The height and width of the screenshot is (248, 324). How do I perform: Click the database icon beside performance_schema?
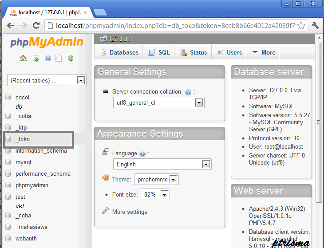pyautogui.click(x=8, y=173)
